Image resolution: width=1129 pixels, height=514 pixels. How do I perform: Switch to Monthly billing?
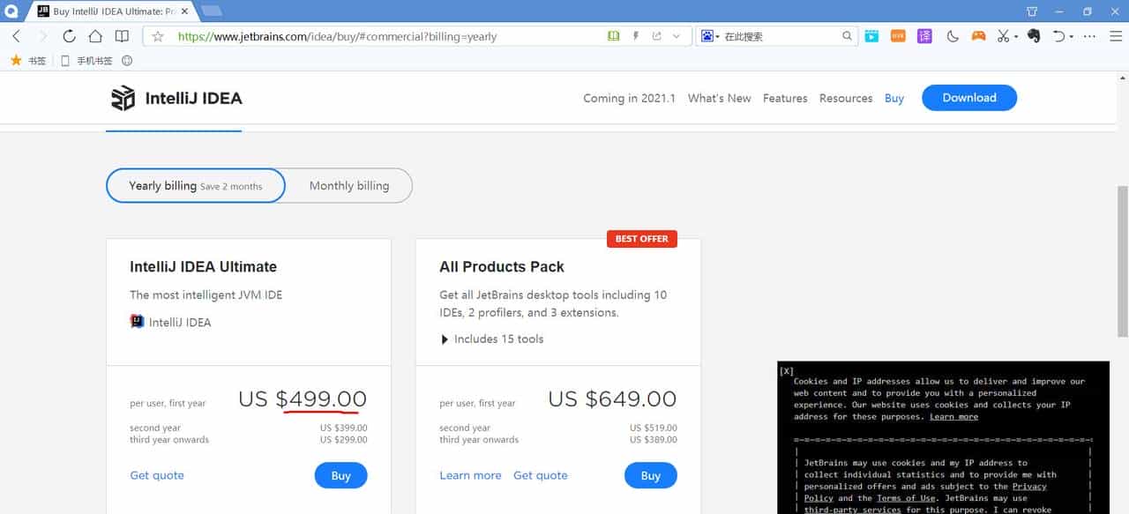[x=348, y=185]
